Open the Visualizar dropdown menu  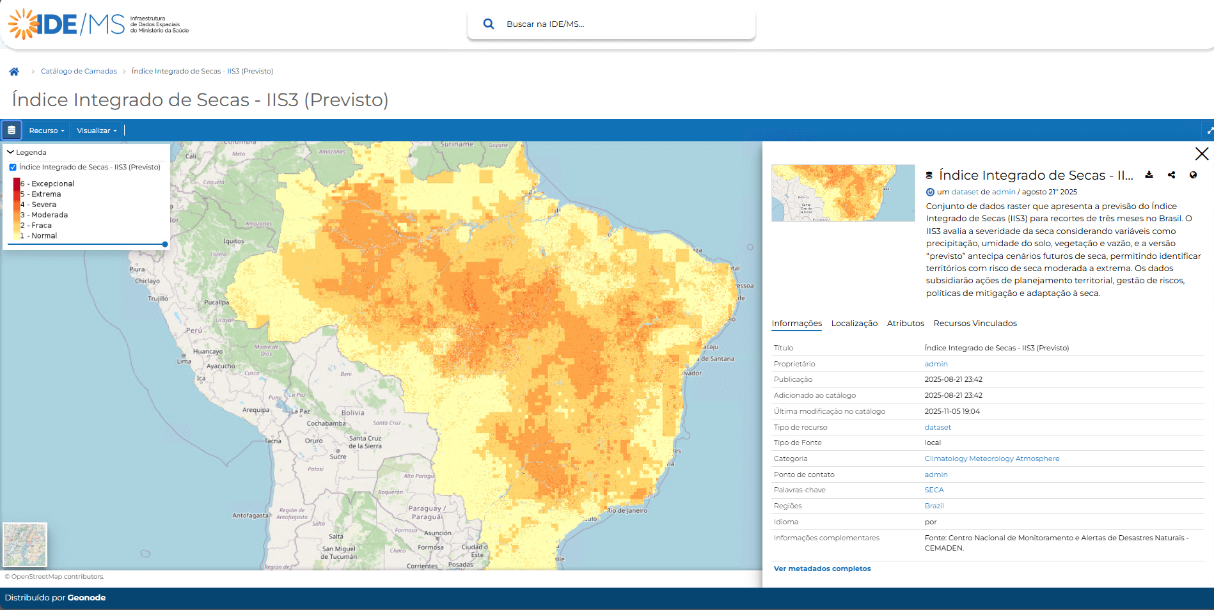click(x=97, y=130)
